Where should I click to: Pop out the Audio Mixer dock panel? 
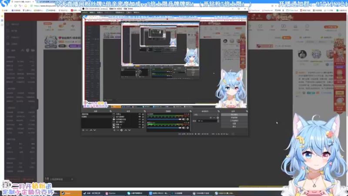pyautogui.click(x=191, y=111)
